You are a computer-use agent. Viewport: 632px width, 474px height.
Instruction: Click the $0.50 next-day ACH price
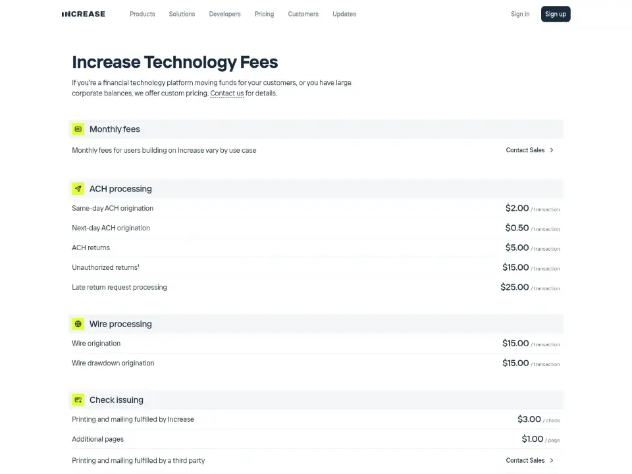[517, 228]
